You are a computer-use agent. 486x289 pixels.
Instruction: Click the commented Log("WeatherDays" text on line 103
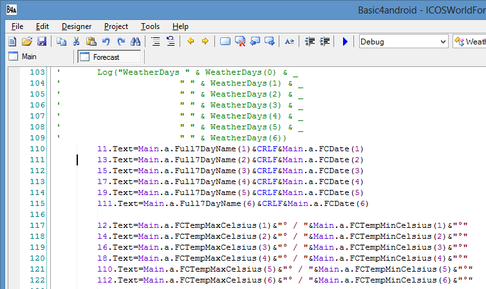144,72
